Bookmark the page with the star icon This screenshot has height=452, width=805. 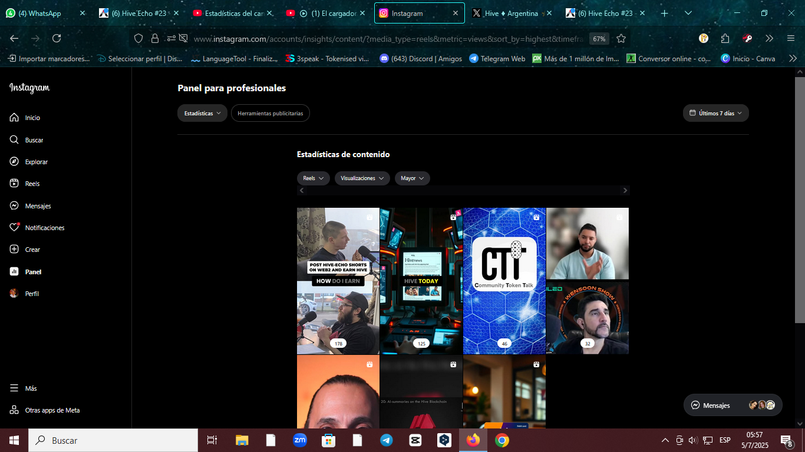point(621,38)
